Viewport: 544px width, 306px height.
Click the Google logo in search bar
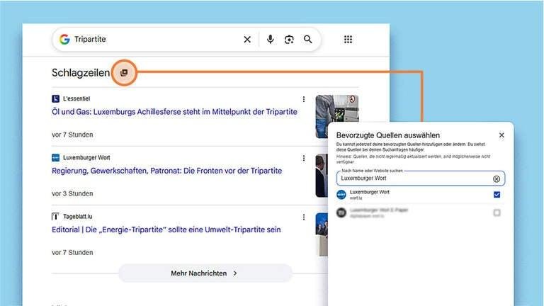pos(64,39)
